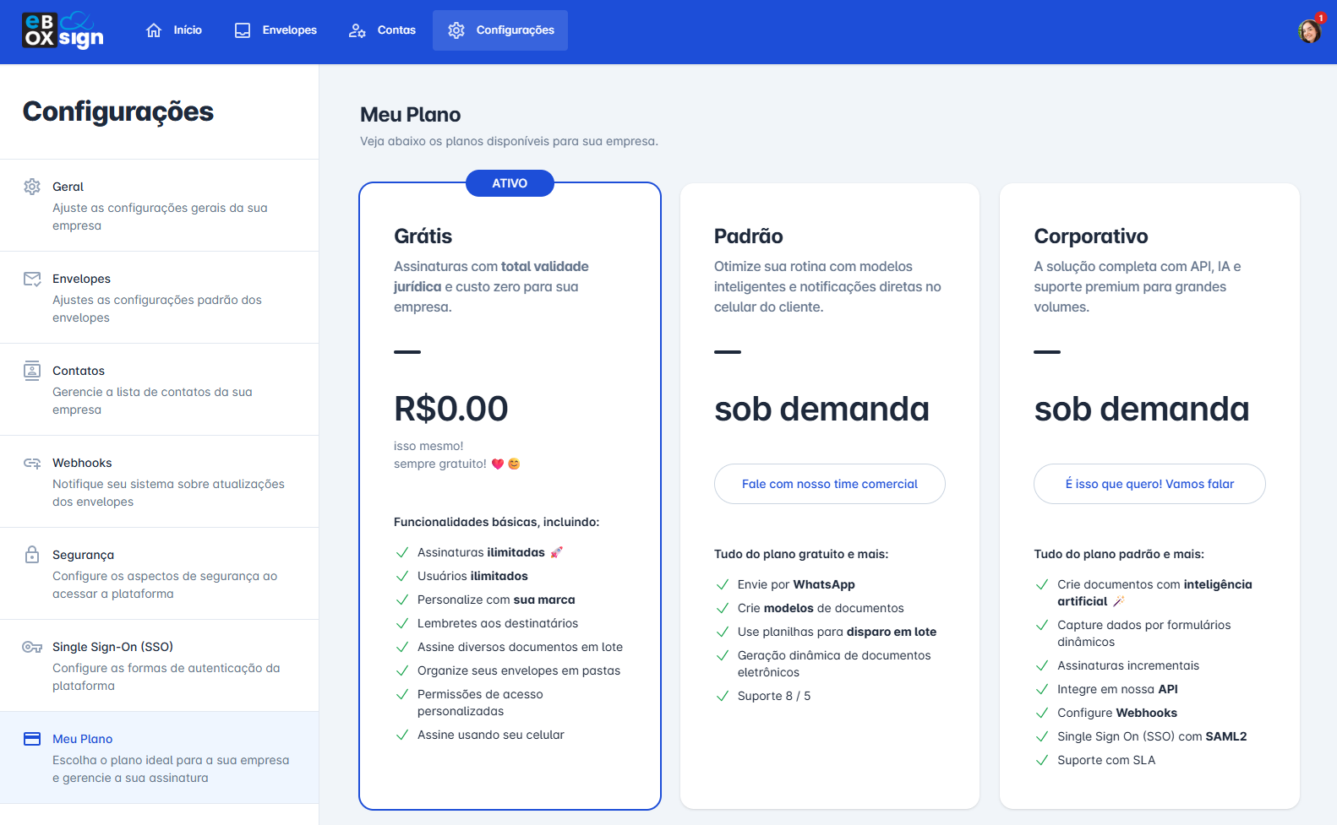Click sob demanda price in Corporativo card
The height and width of the screenshot is (825, 1337).
(x=1142, y=409)
